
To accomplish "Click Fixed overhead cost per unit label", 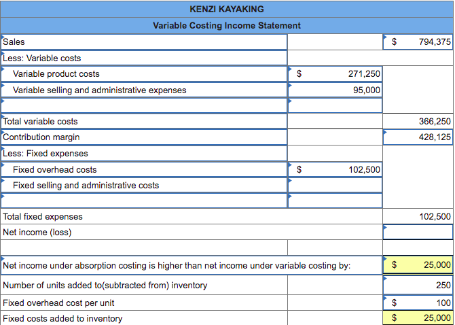I will click(x=58, y=303).
